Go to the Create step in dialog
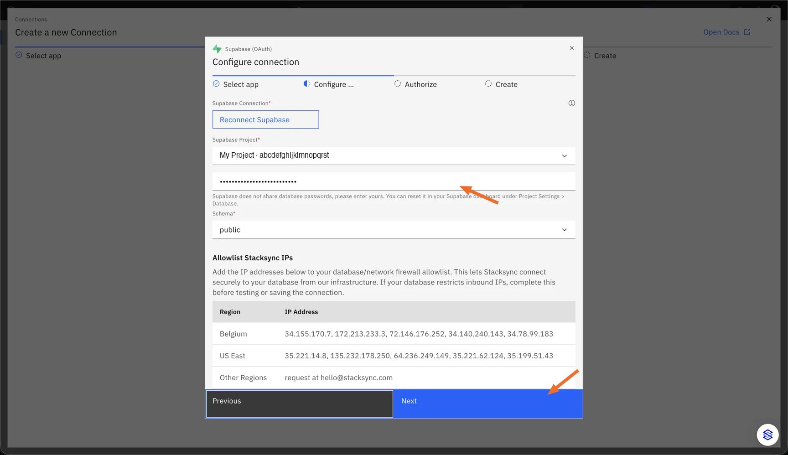Viewport: 788px width, 455px height. tap(507, 84)
